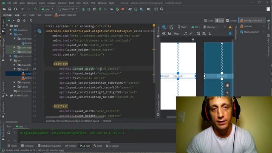Click the Make Project hammer icon
The height and width of the screenshot is (153, 272).
(36, 9)
